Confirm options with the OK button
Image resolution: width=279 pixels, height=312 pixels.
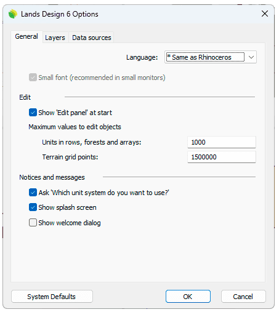(188, 297)
